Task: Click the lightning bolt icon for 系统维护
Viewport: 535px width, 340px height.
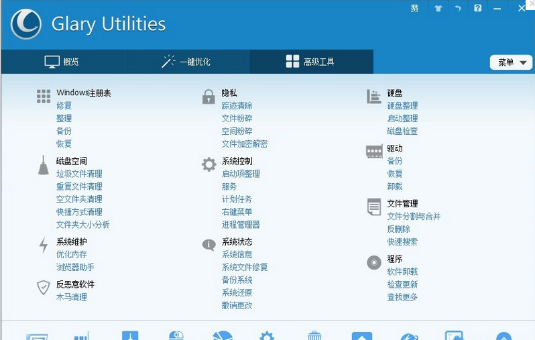Action: point(44,245)
